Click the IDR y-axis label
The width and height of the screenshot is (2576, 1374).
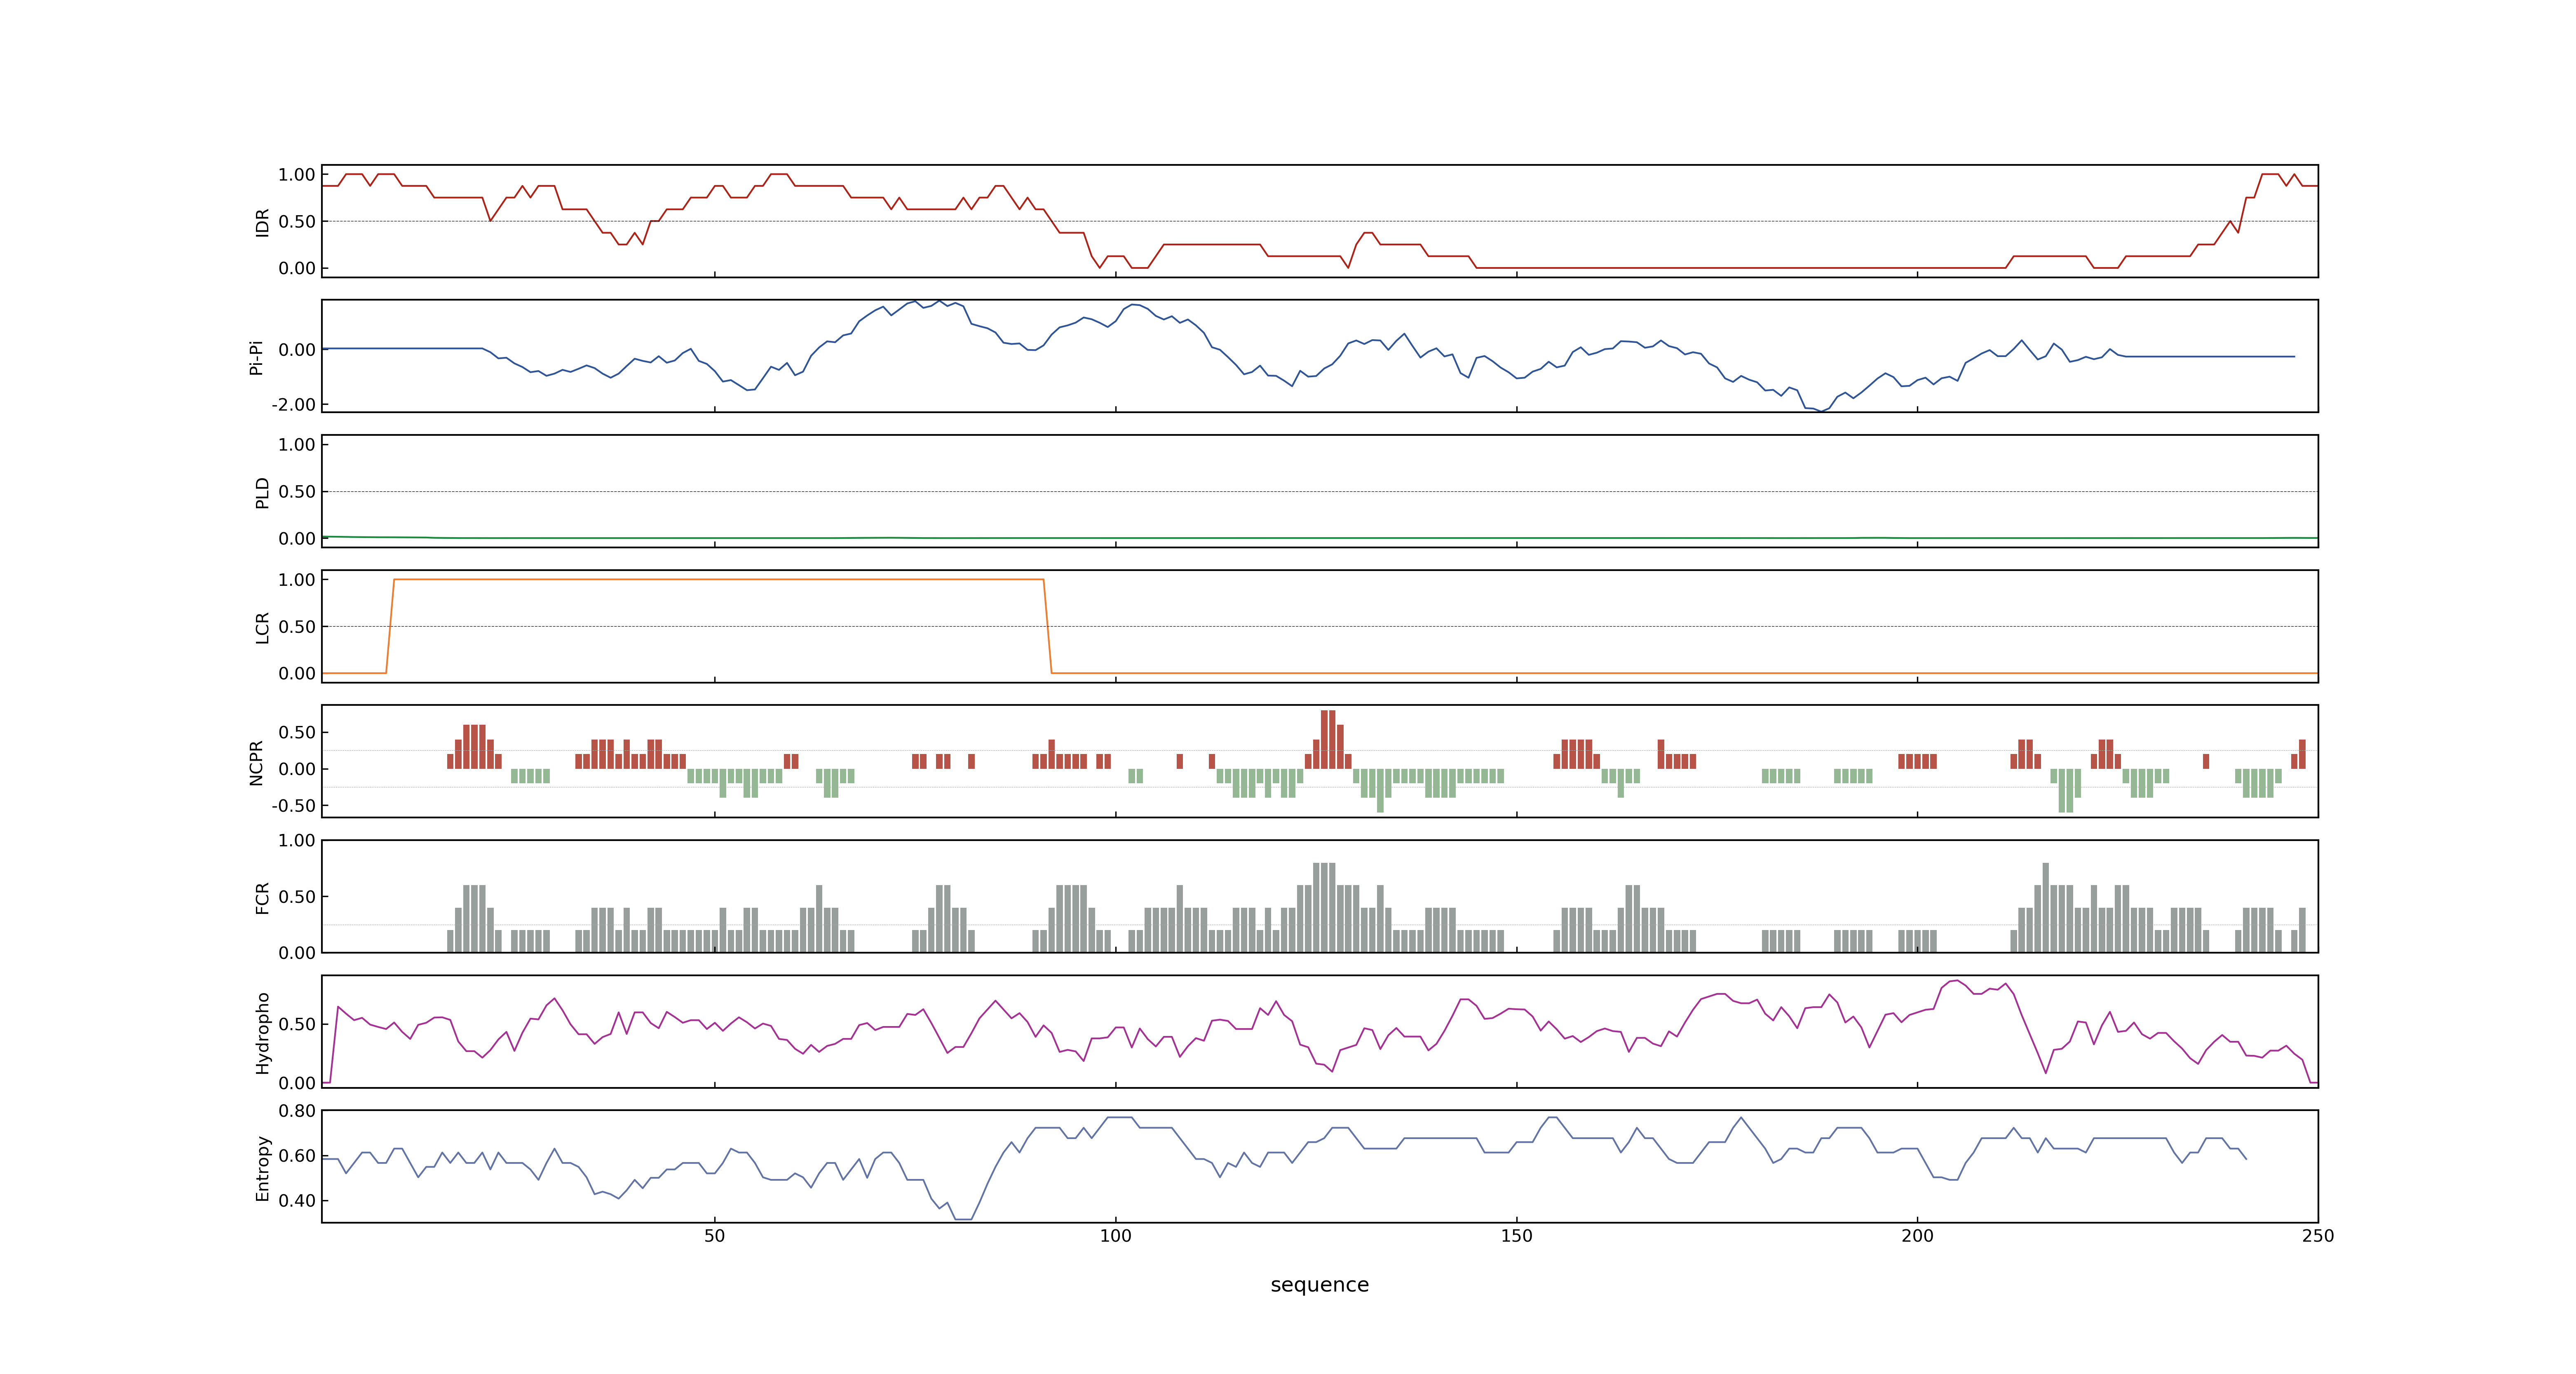pyautogui.click(x=262, y=222)
